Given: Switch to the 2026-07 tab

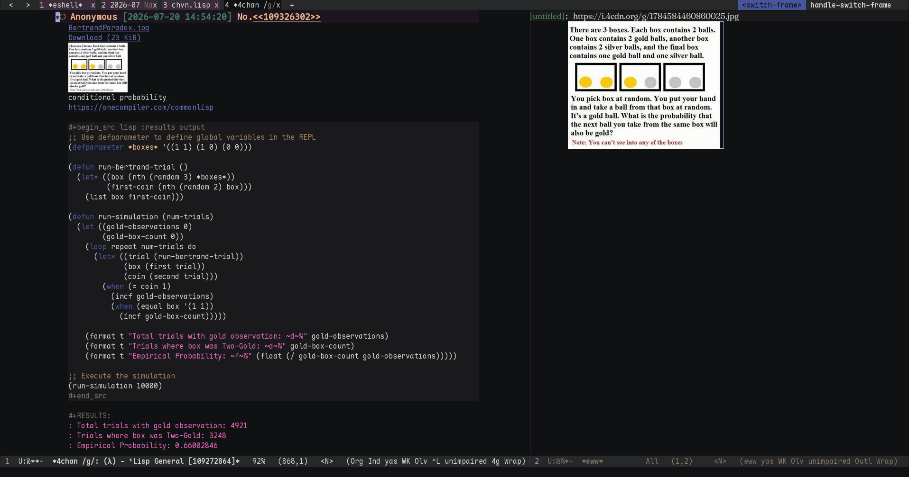Looking at the screenshot, I should [125, 5].
